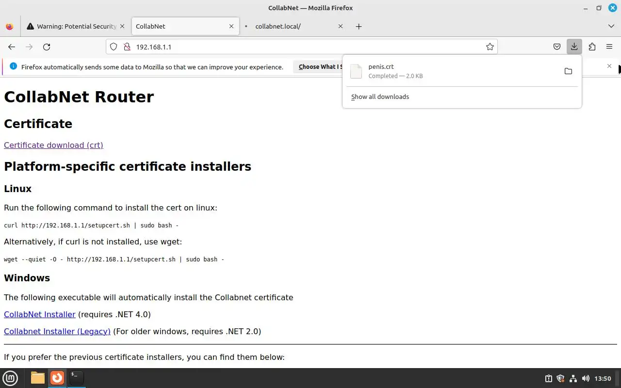Open the update manager shield tray icon

pyautogui.click(x=560, y=378)
